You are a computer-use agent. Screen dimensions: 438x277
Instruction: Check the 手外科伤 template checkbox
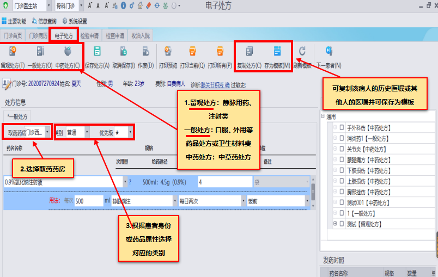(341, 127)
